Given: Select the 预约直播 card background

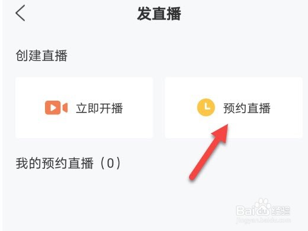Looking at the screenshot, I should point(233,108).
